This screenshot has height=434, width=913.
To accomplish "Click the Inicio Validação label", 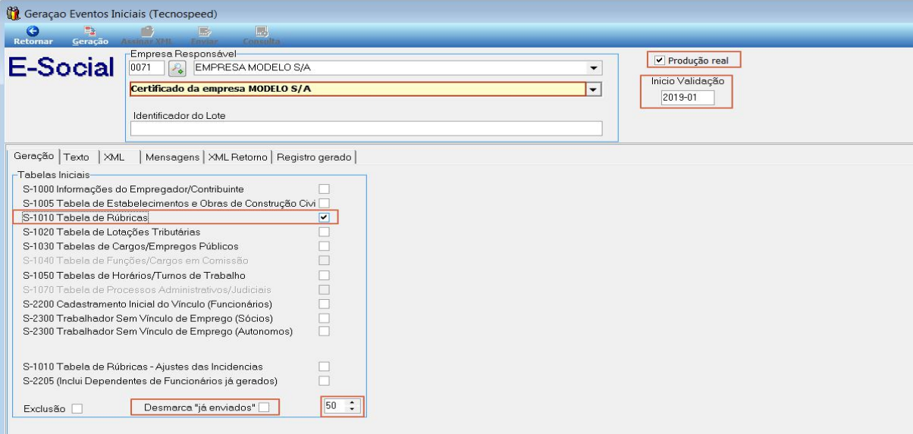I will click(x=688, y=81).
